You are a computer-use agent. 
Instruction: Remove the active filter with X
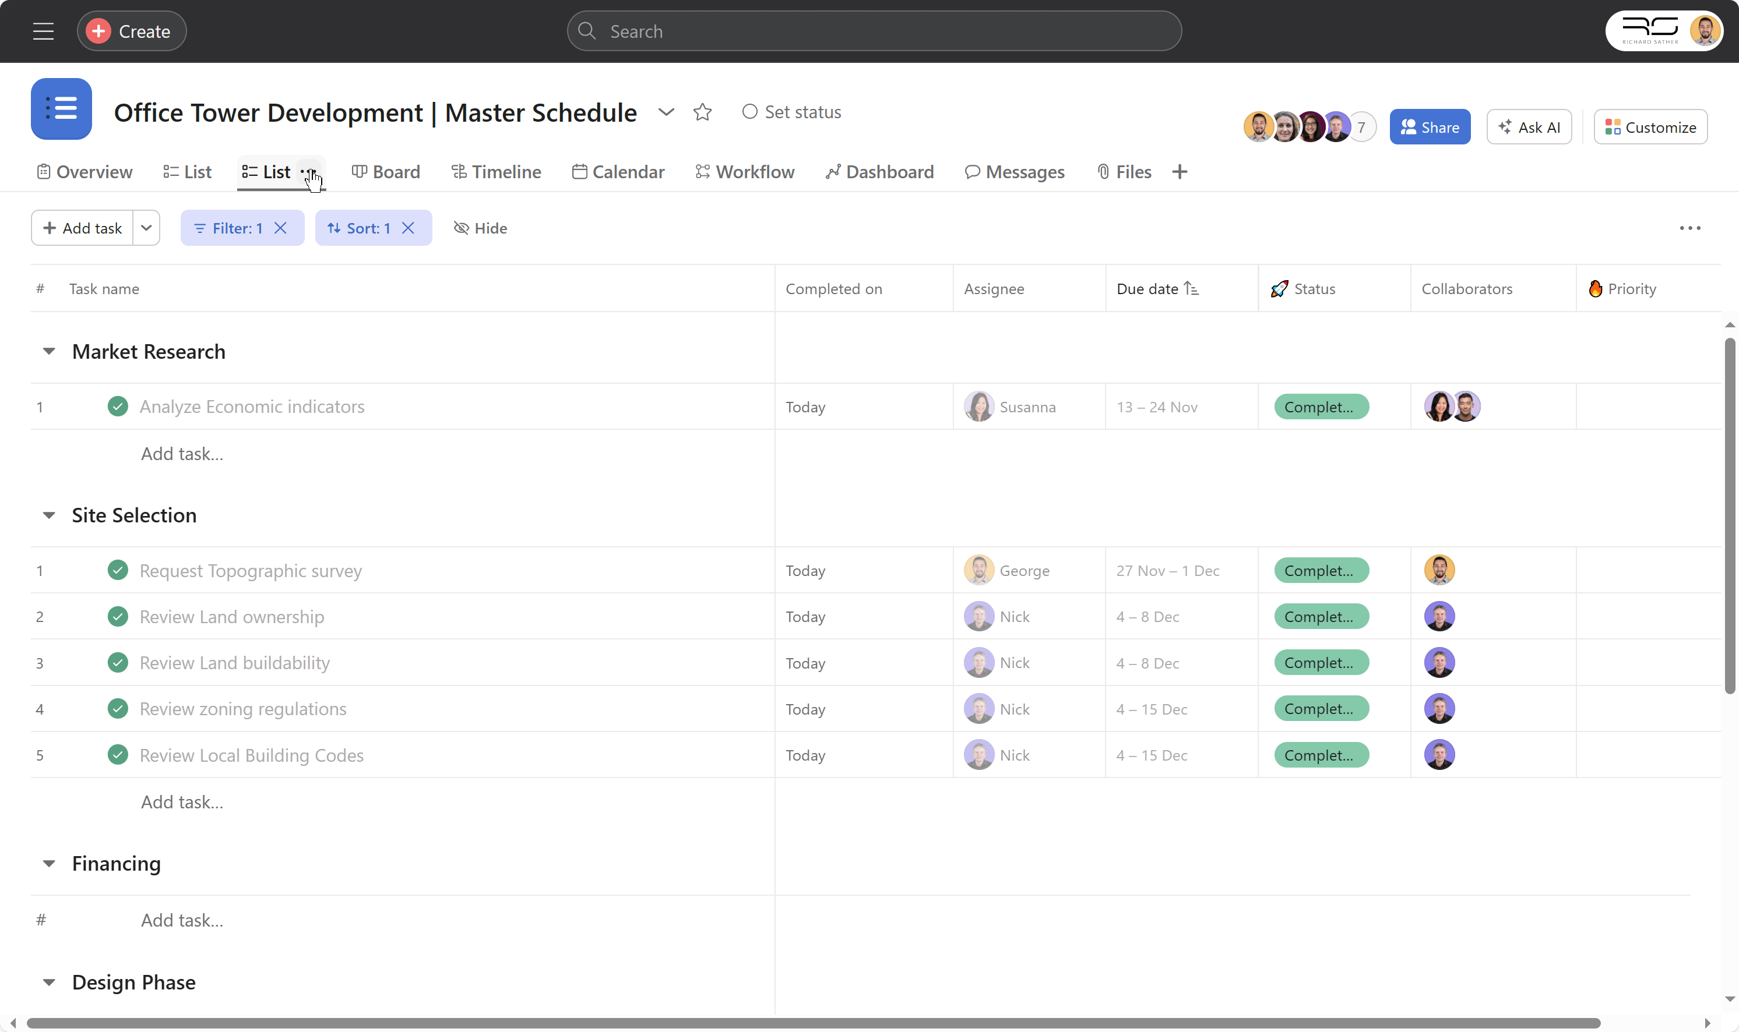click(x=280, y=228)
